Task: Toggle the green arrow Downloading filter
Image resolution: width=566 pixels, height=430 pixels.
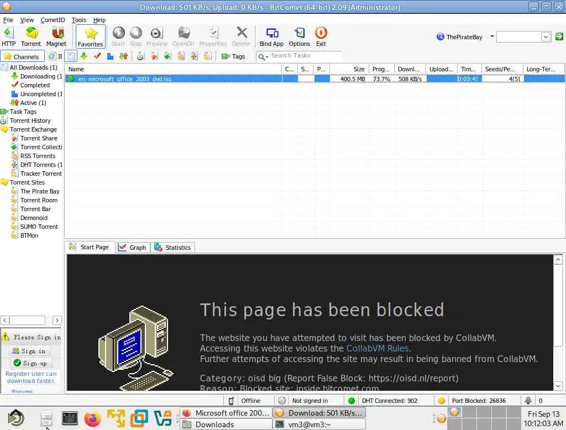Action: pyautogui.click(x=84, y=56)
